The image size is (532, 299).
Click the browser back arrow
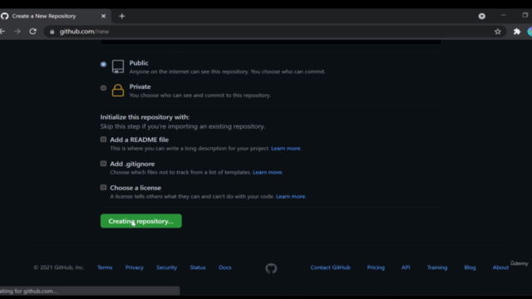(x=2, y=32)
